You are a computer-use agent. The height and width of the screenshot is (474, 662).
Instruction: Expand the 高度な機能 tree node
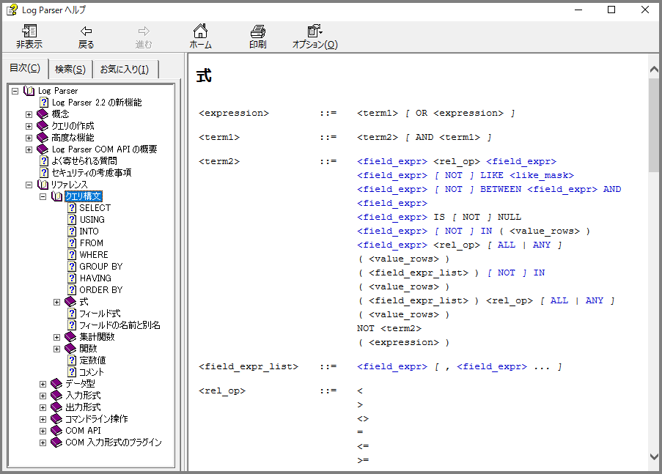(x=29, y=138)
